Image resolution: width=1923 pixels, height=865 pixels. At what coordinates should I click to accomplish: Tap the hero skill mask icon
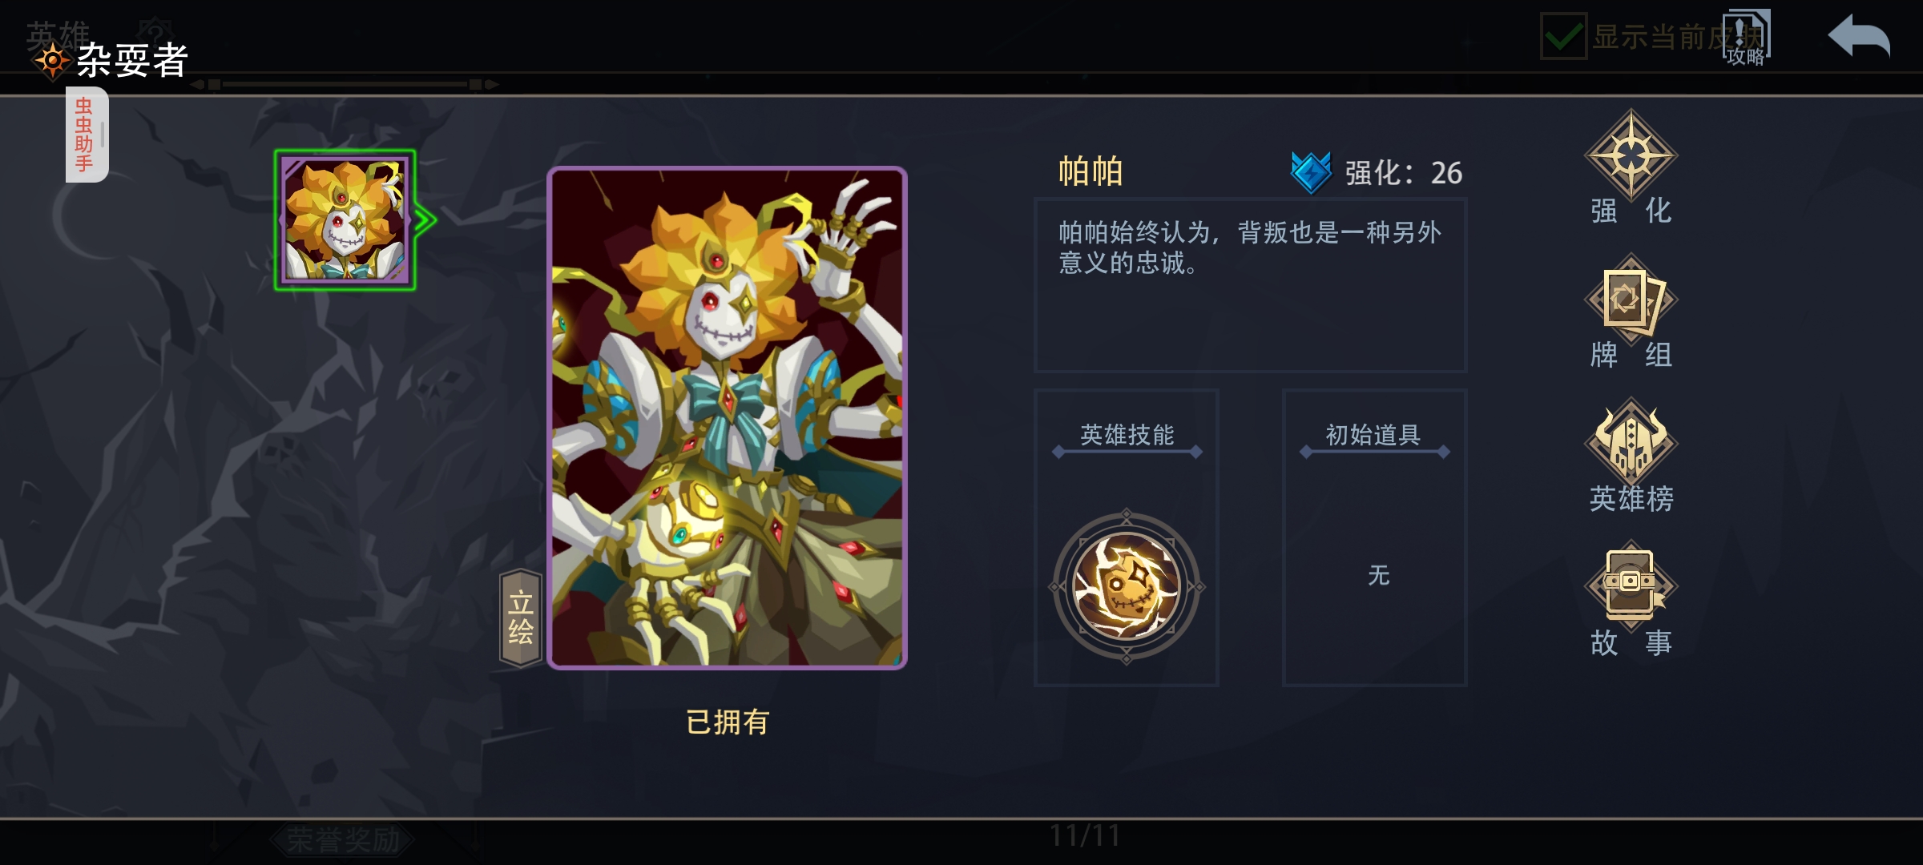1127,586
